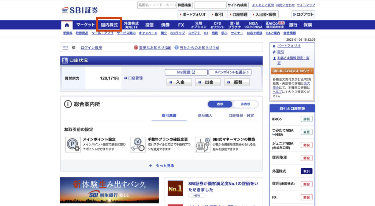The width and height of the screenshot is (375, 206).
Task: Click the 信用(米国株式) 開設 button
Action: [307, 184]
